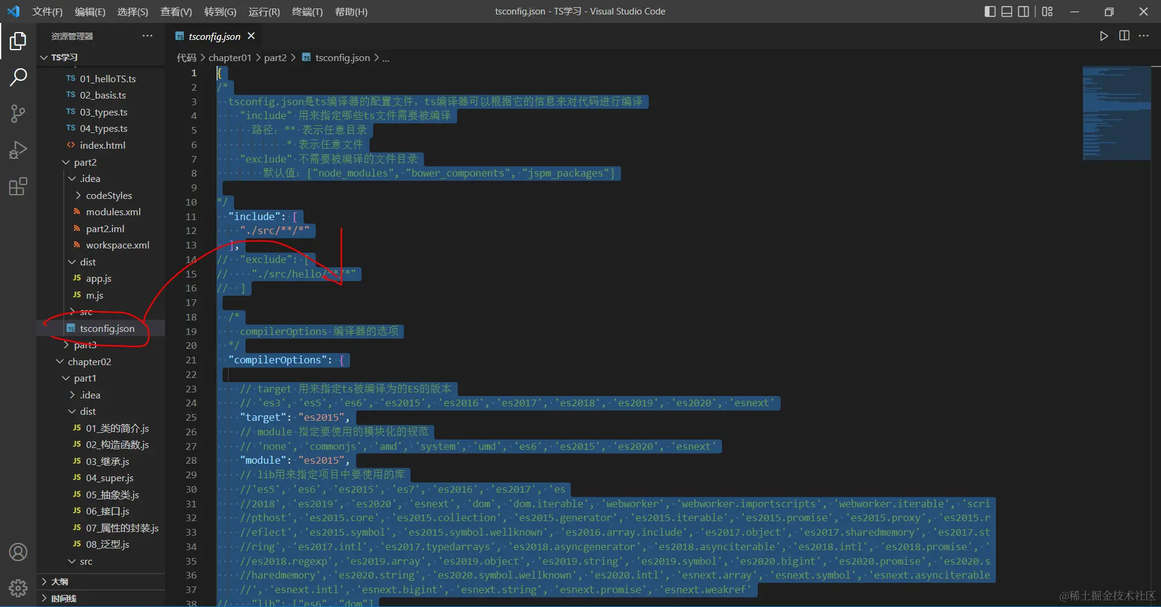
Task: Toggle the secondary side bar layout icon
Action: (1024, 11)
